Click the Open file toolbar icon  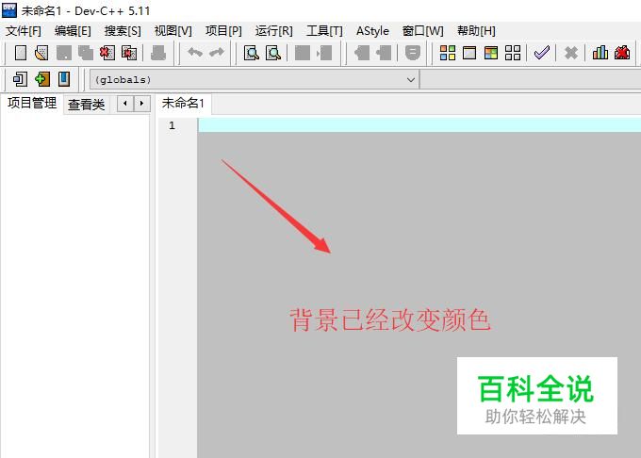coord(41,53)
